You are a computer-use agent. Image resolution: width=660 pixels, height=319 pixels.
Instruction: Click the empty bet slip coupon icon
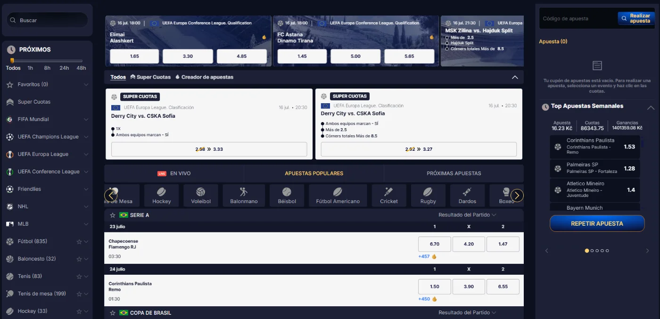[x=597, y=65]
